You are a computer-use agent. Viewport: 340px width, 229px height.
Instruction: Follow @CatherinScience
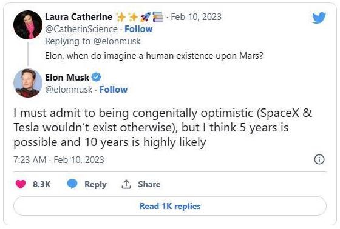[138, 29]
